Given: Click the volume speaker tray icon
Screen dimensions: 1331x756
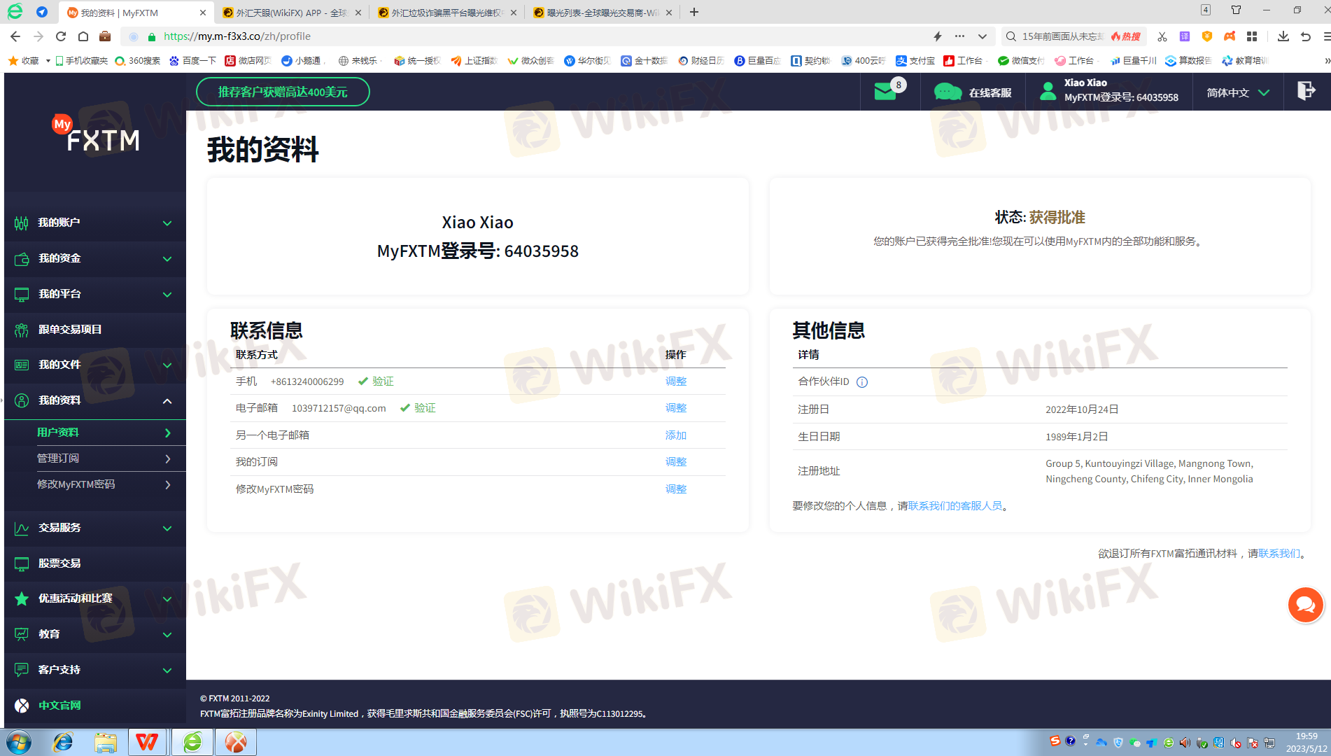Looking at the screenshot, I should point(1185,743).
